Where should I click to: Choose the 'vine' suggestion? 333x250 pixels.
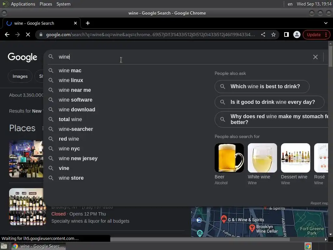click(64, 168)
